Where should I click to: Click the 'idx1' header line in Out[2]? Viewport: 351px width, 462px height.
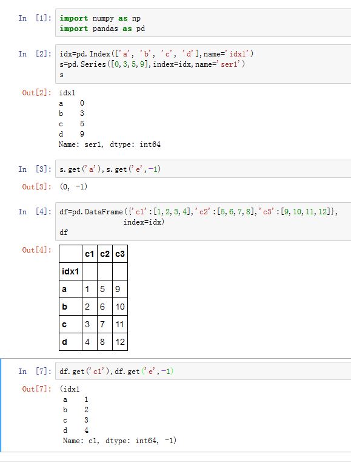click(x=67, y=93)
